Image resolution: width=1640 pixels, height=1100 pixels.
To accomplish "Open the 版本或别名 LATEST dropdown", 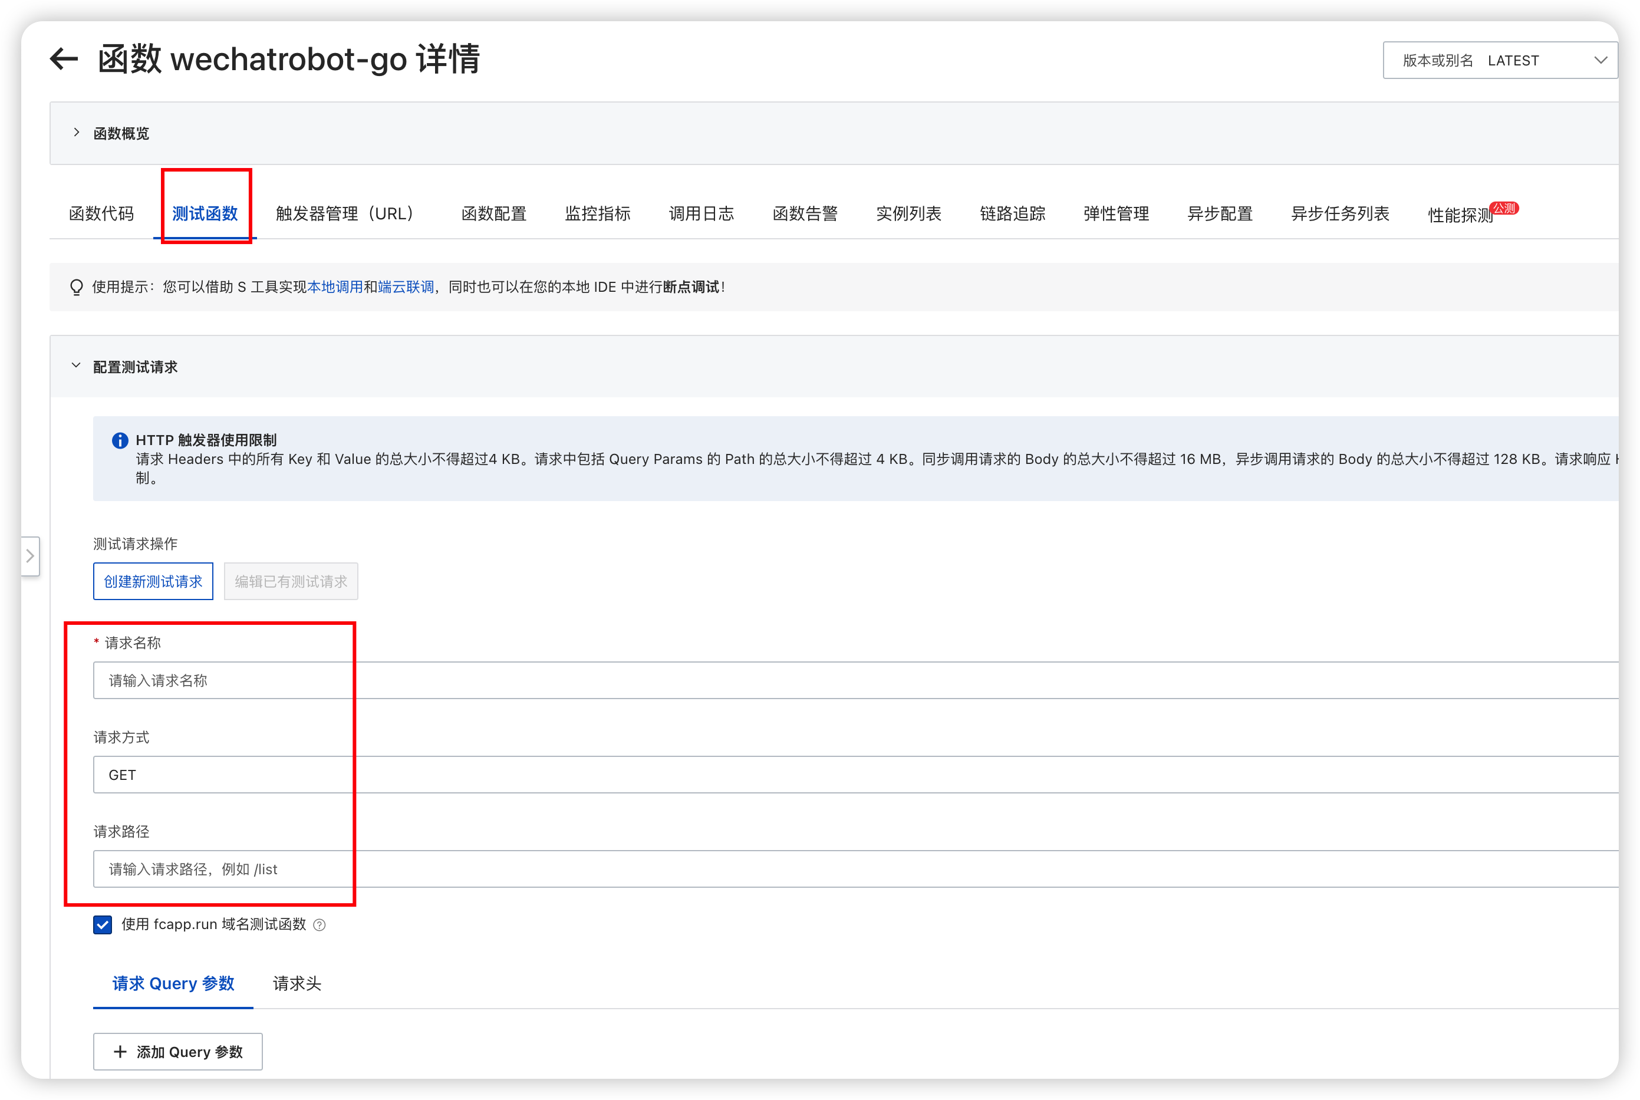I will 1500,60.
